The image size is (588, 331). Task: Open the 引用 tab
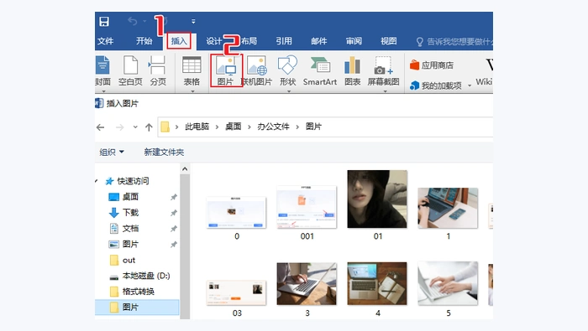coord(284,41)
